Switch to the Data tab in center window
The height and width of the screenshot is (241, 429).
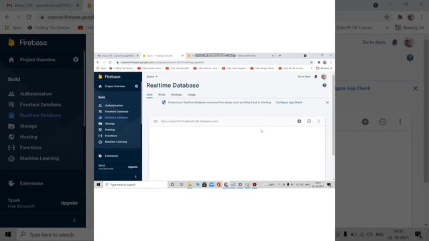(x=149, y=94)
